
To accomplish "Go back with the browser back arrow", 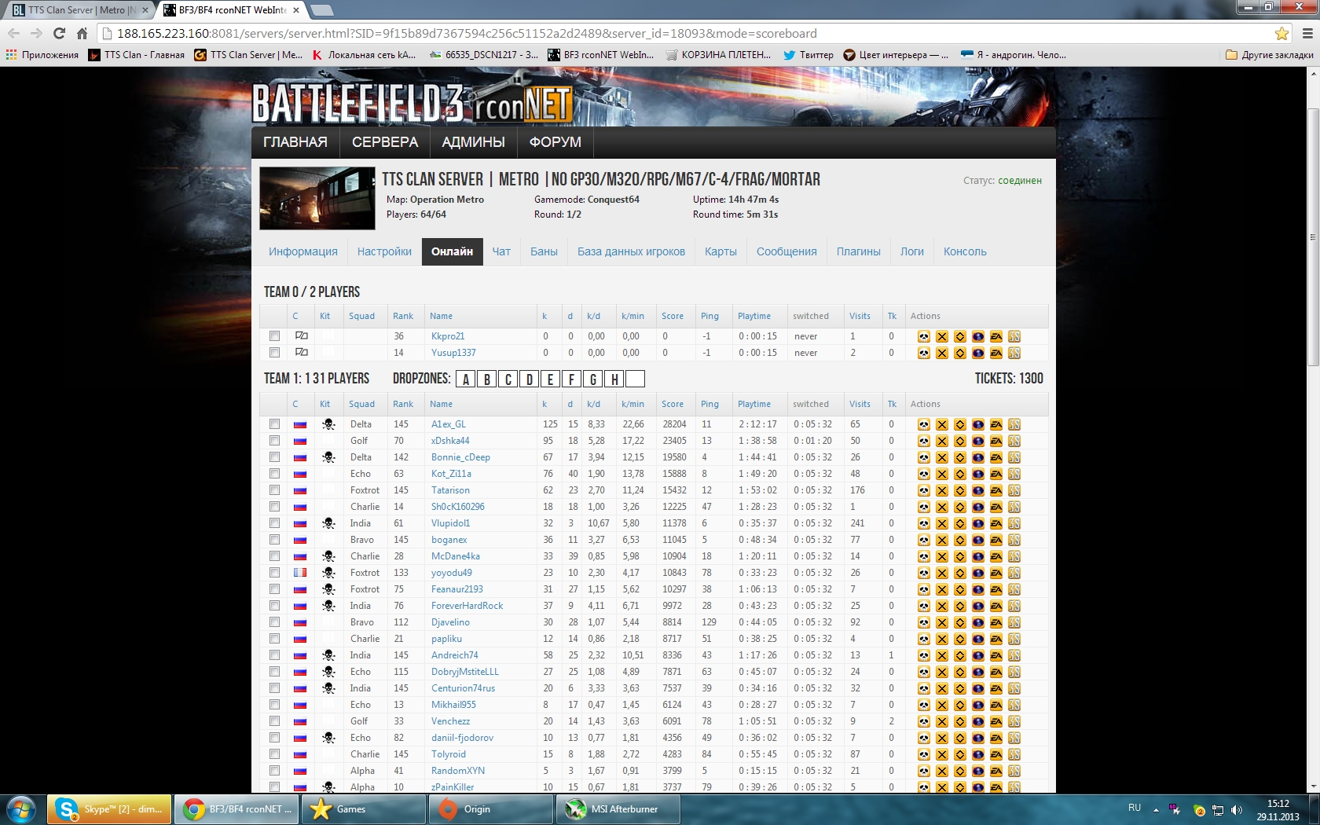I will [x=13, y=33].
